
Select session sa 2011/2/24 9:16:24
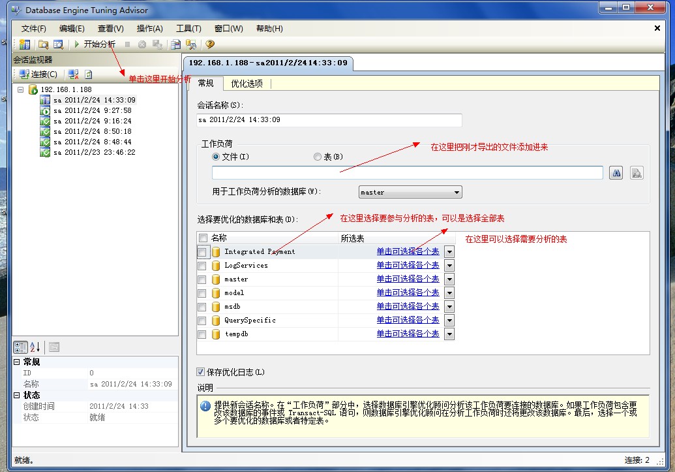click(x=92, y=121)
